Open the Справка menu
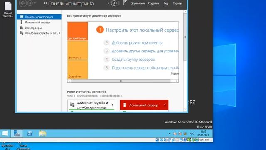266x150 pixels. pos(177,3)
